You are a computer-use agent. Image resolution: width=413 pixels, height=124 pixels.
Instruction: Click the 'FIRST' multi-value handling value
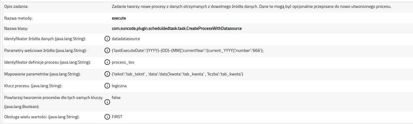click(x=117, y=117)
